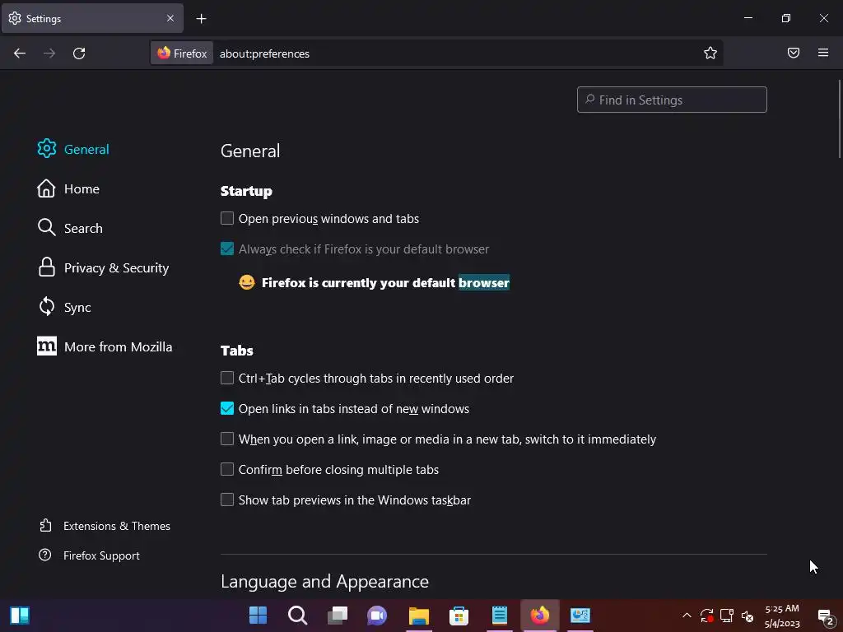Enable Open previous windows and tabs
The image size is (843, 632).
coord(227,218)
